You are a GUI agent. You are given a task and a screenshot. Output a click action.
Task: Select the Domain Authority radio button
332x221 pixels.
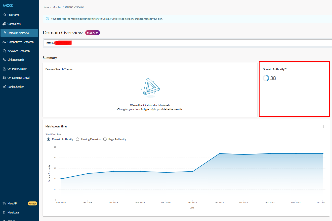point(49,139)
